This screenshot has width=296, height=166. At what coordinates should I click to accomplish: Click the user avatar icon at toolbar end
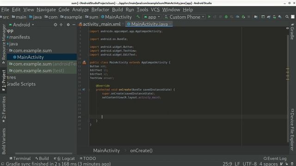293,17
